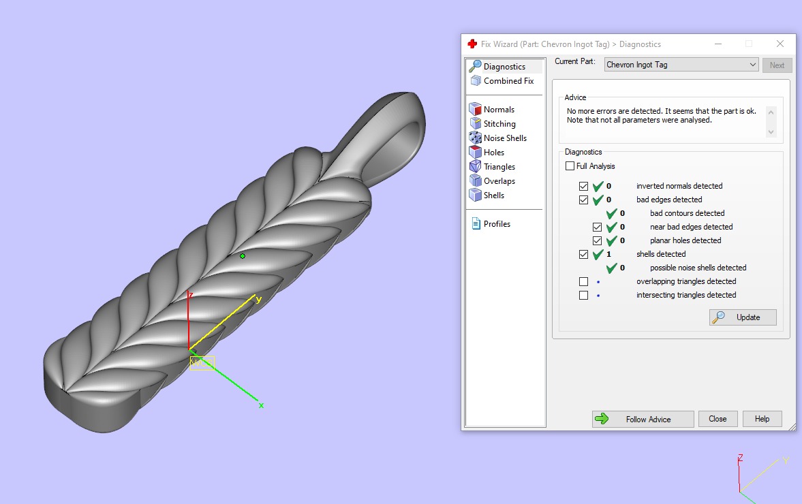Screen dimensions: 802x504
Task: Toggle shells detected checkbox
Action: (x=583, y=254)
